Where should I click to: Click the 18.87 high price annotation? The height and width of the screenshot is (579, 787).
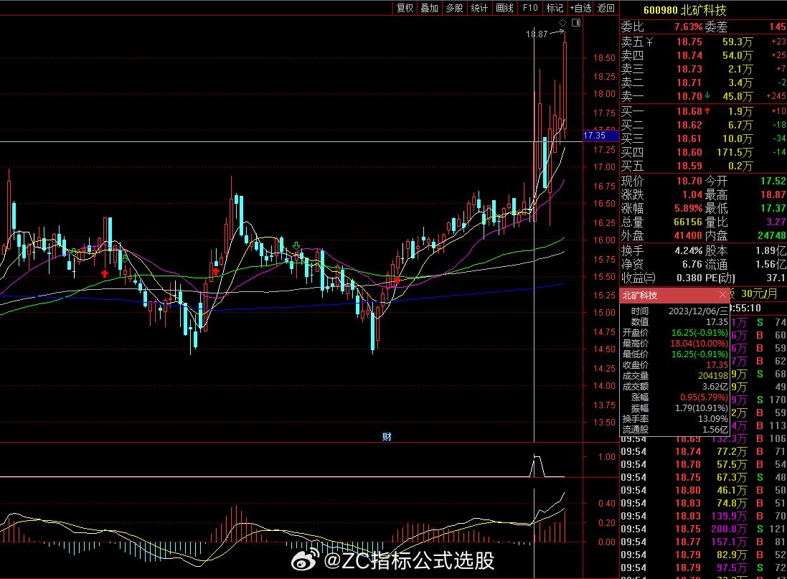(537, 34)
